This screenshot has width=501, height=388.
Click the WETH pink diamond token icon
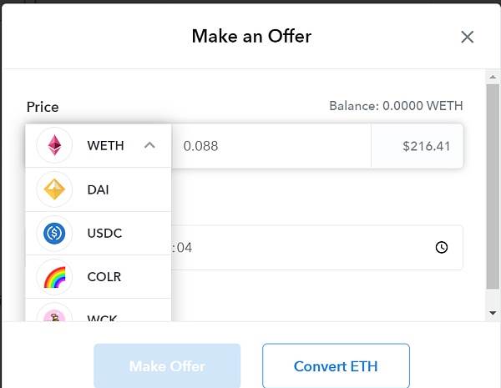click(x=54, y=145)
